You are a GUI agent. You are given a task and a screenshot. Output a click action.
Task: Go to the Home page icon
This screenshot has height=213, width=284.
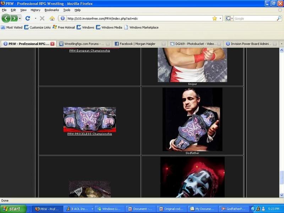pos(52,18)
